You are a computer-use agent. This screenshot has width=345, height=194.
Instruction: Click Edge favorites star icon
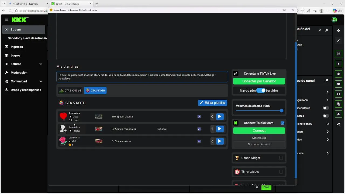click(302, 11)
